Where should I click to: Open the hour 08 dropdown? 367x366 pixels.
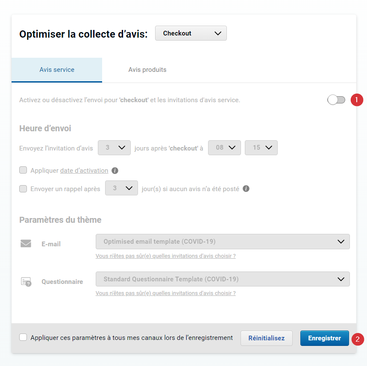[x=224, y=148]
